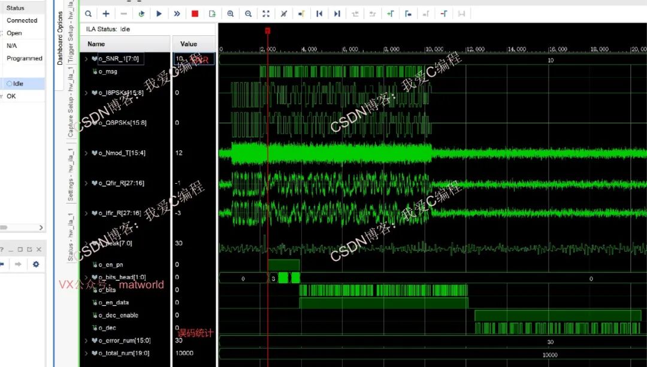The width and height of the screenshot is (647, 367).
Task: Expand the o_Nmod_T[15:4] bus
Action: (x=86, y=153)
